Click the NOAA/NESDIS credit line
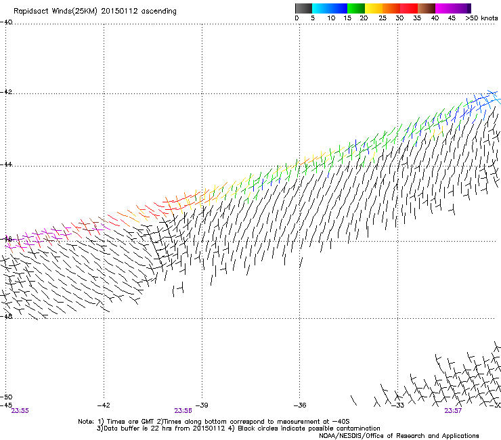 [x=399, y=436]
